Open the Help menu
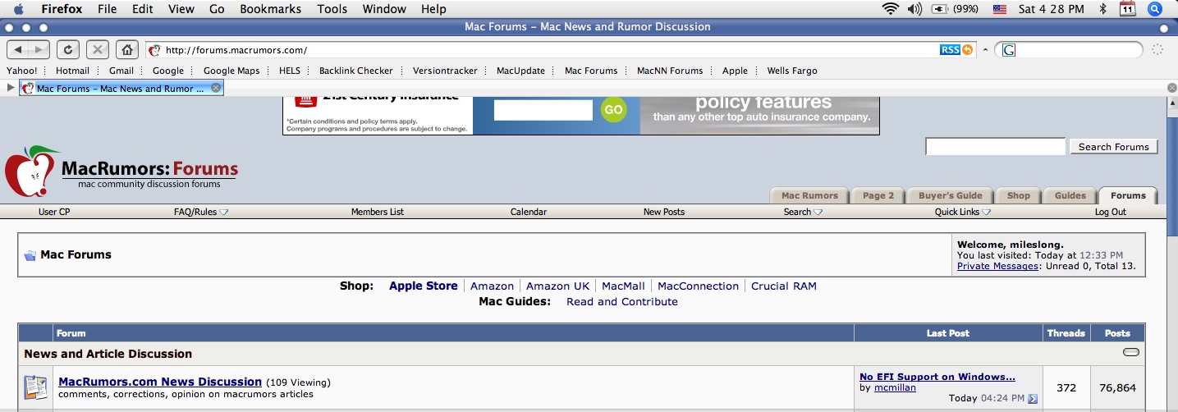Viewport: 1178px width, 412px height. tap(433, 9)
